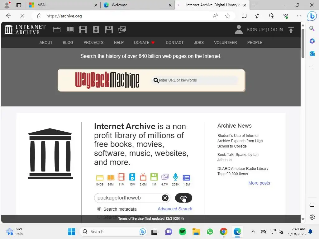Open the 39M texts collection icon

(x=111, y=178)
